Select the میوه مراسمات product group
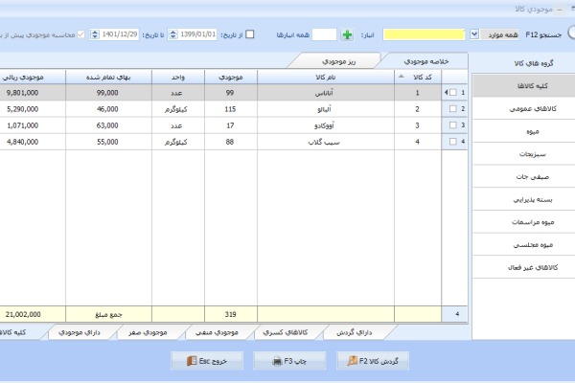 point(524,222)
